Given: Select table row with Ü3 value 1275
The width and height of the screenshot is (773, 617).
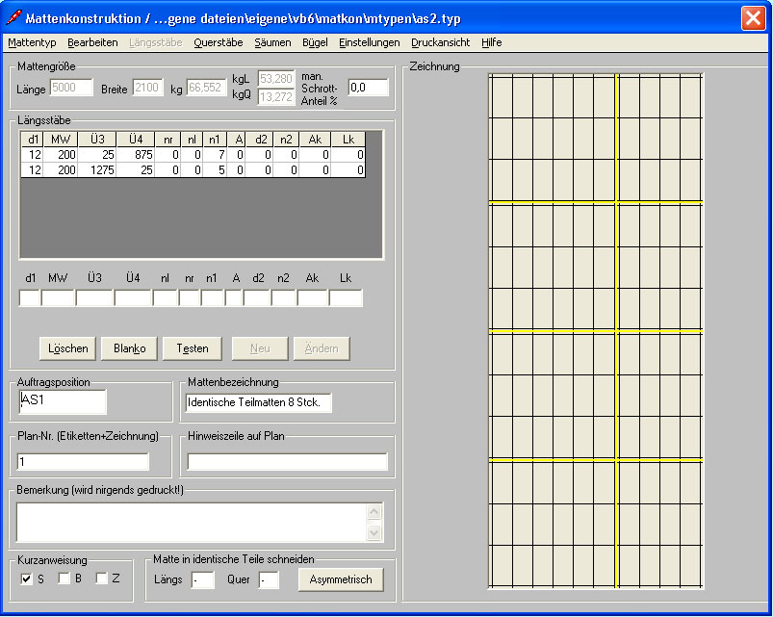Looking at the screenshot, I should [x=193, y=170].
